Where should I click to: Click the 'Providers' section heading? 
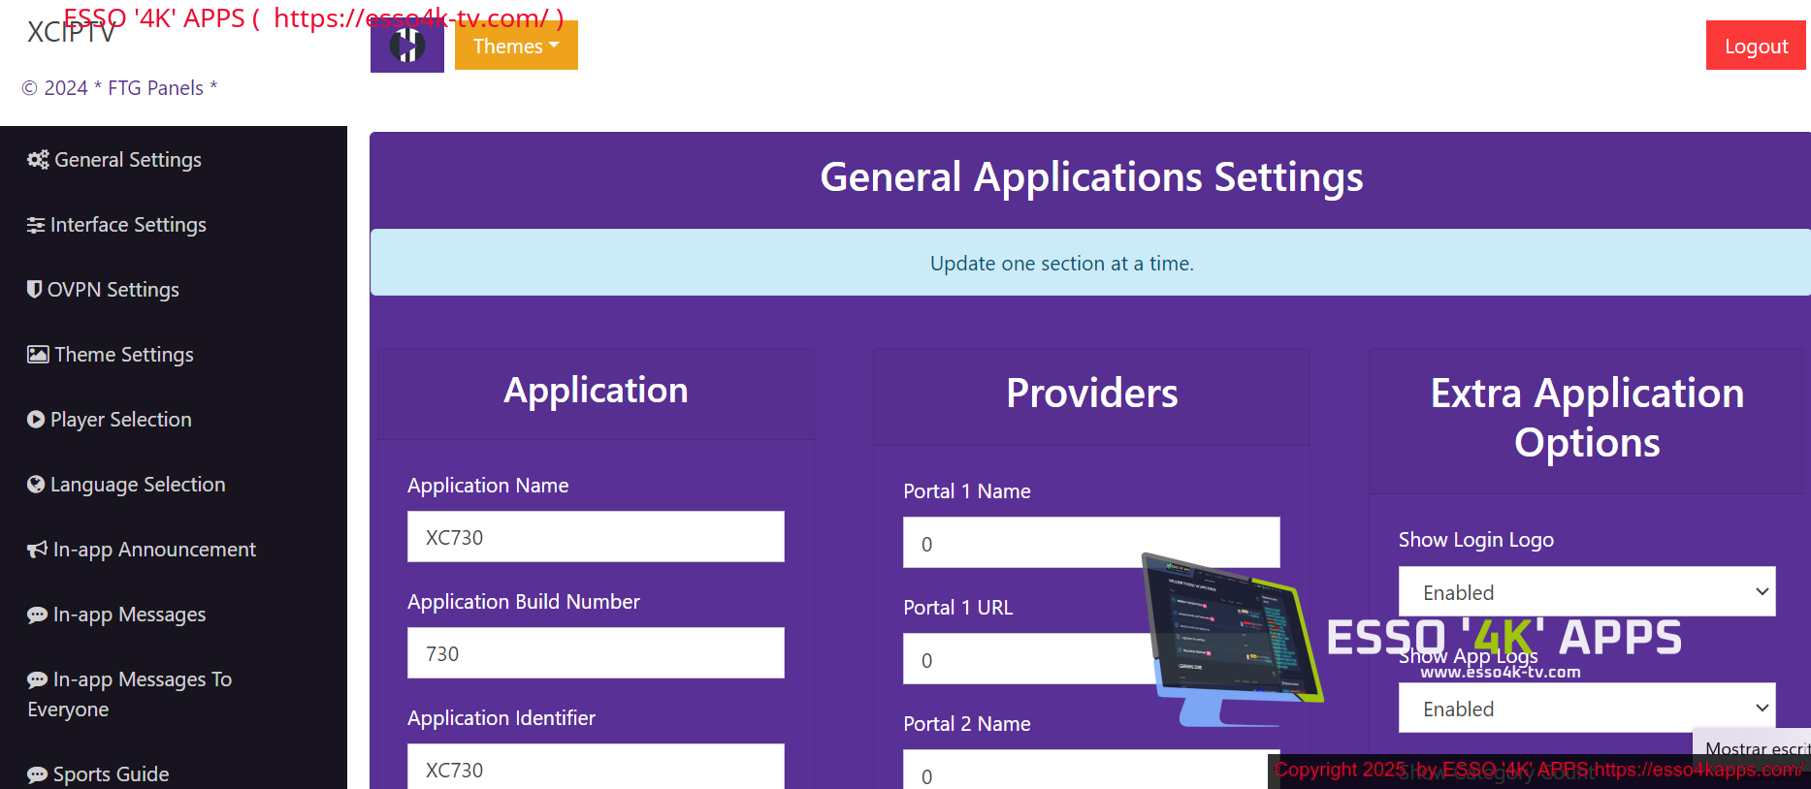1091,394
